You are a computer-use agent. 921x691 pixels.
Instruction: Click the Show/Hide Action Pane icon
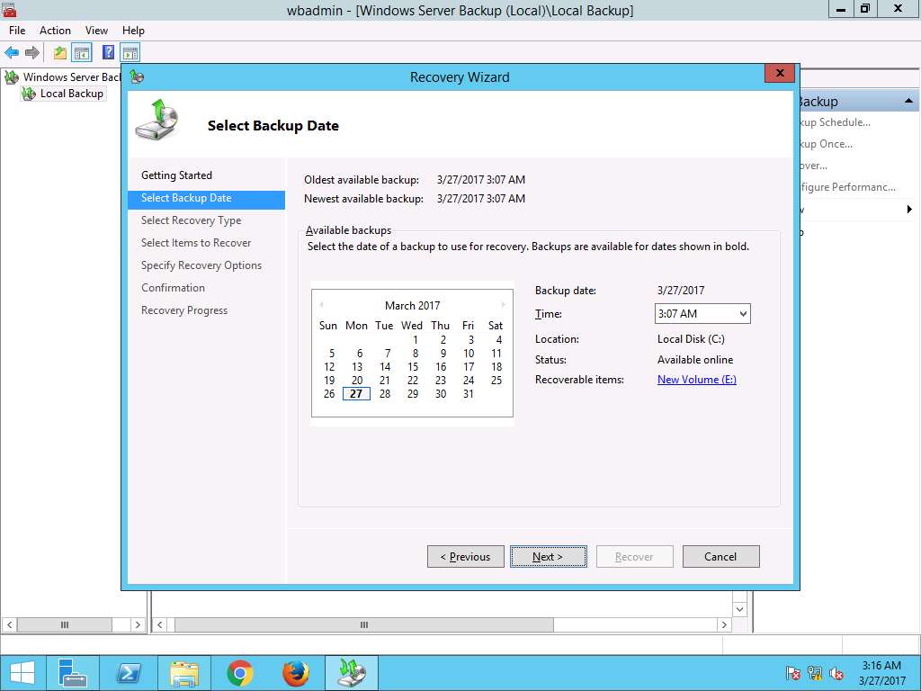130,53
